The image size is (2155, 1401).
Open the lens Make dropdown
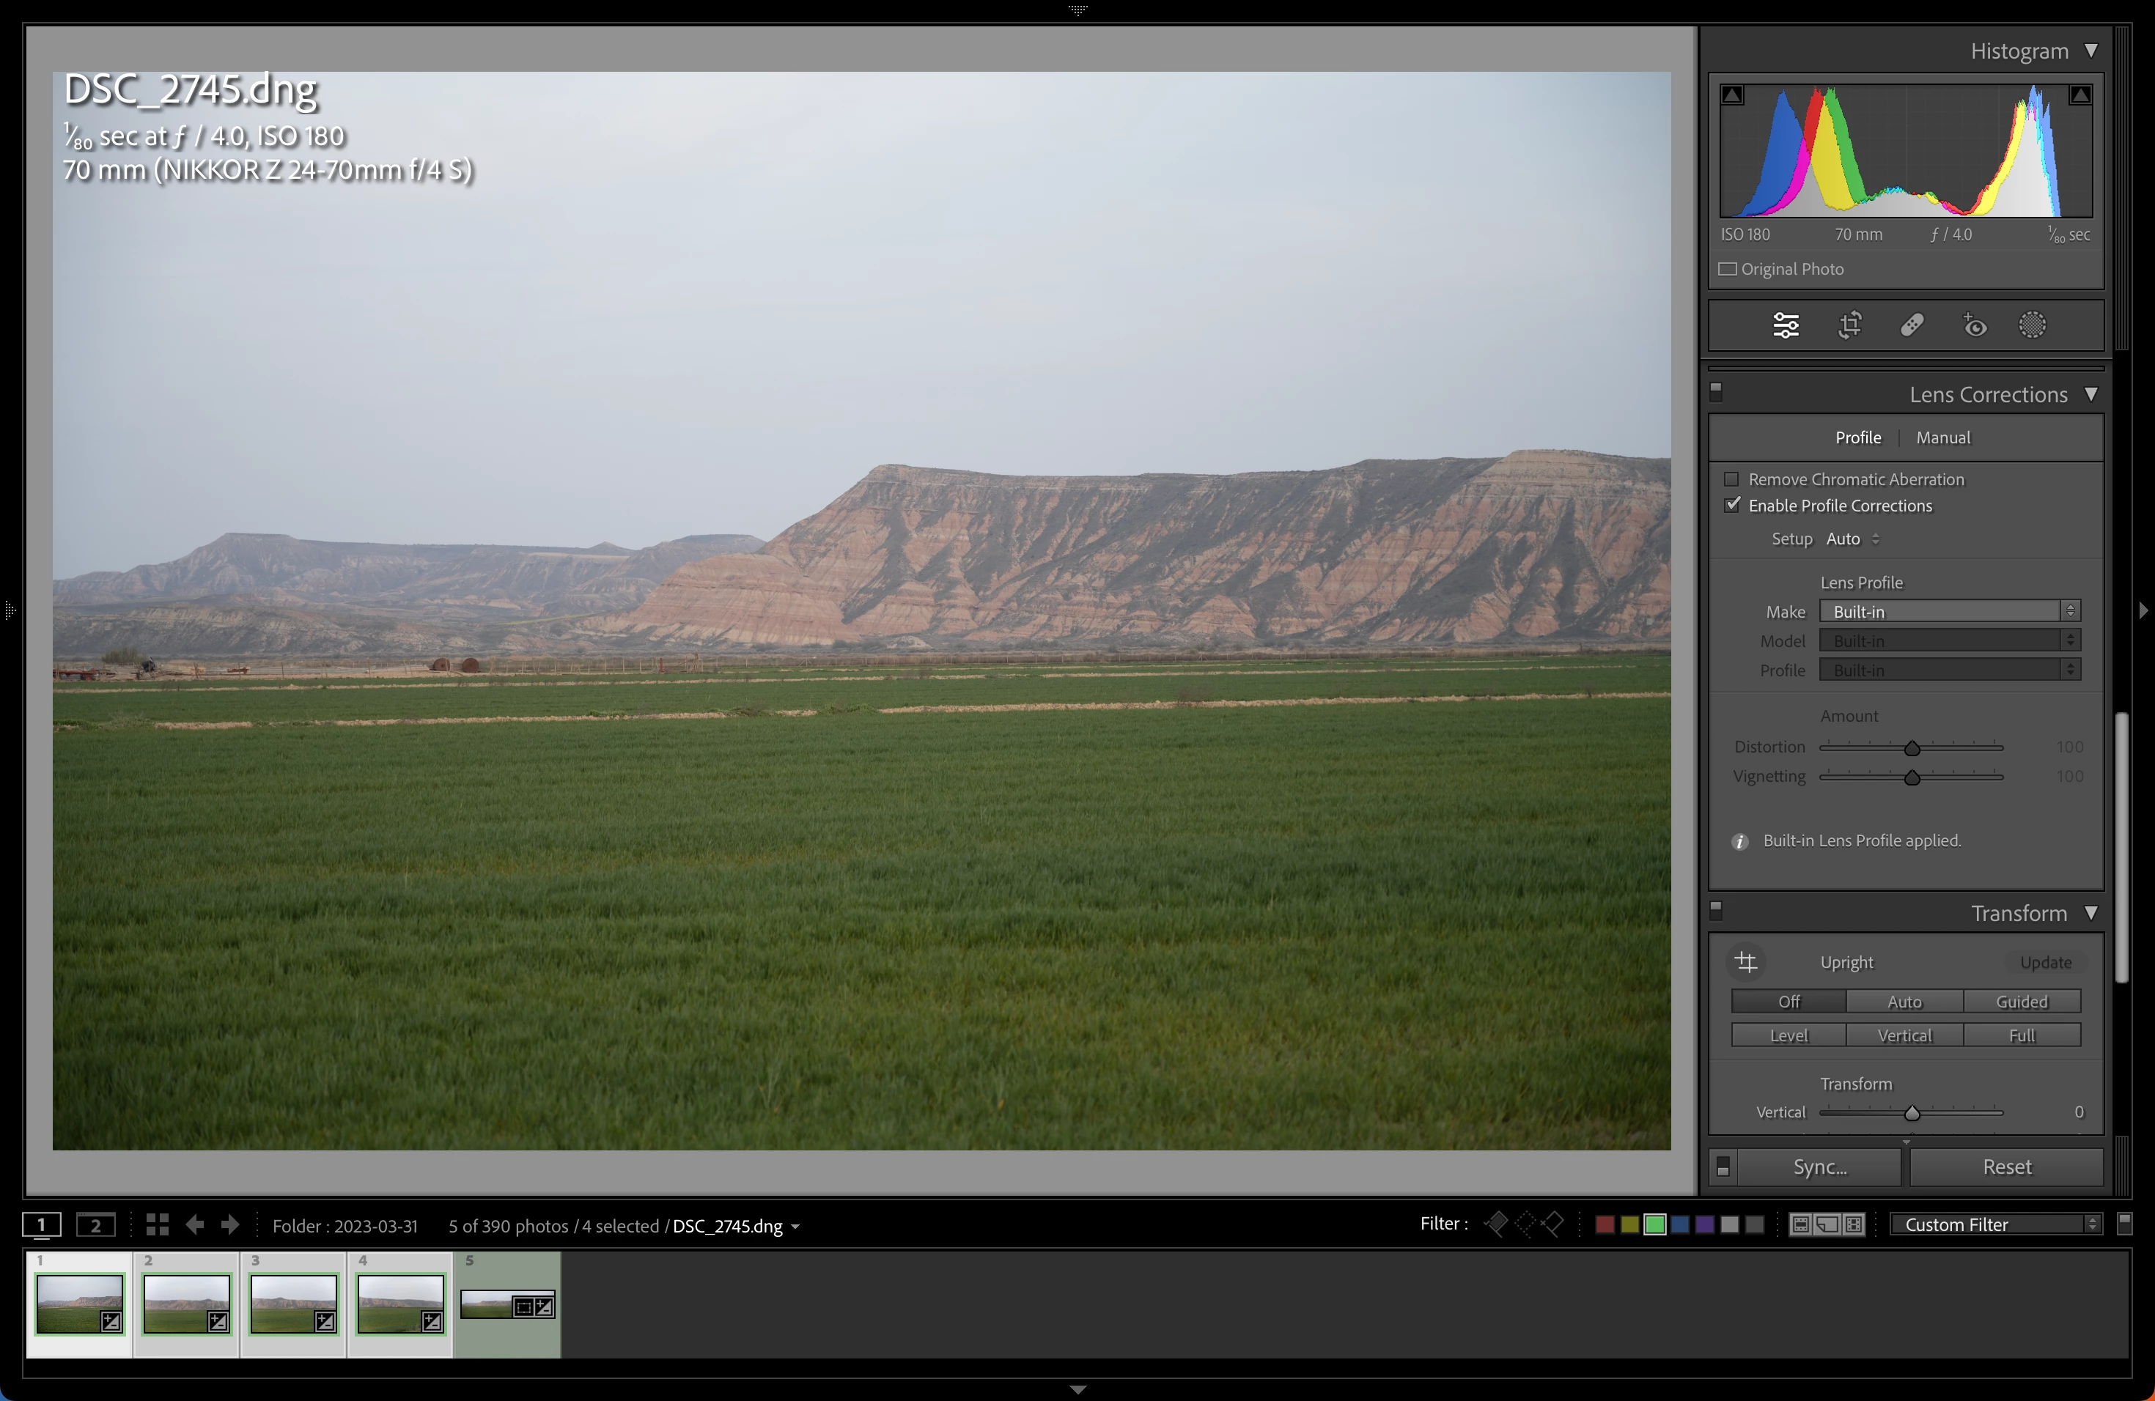[1950, 611]
